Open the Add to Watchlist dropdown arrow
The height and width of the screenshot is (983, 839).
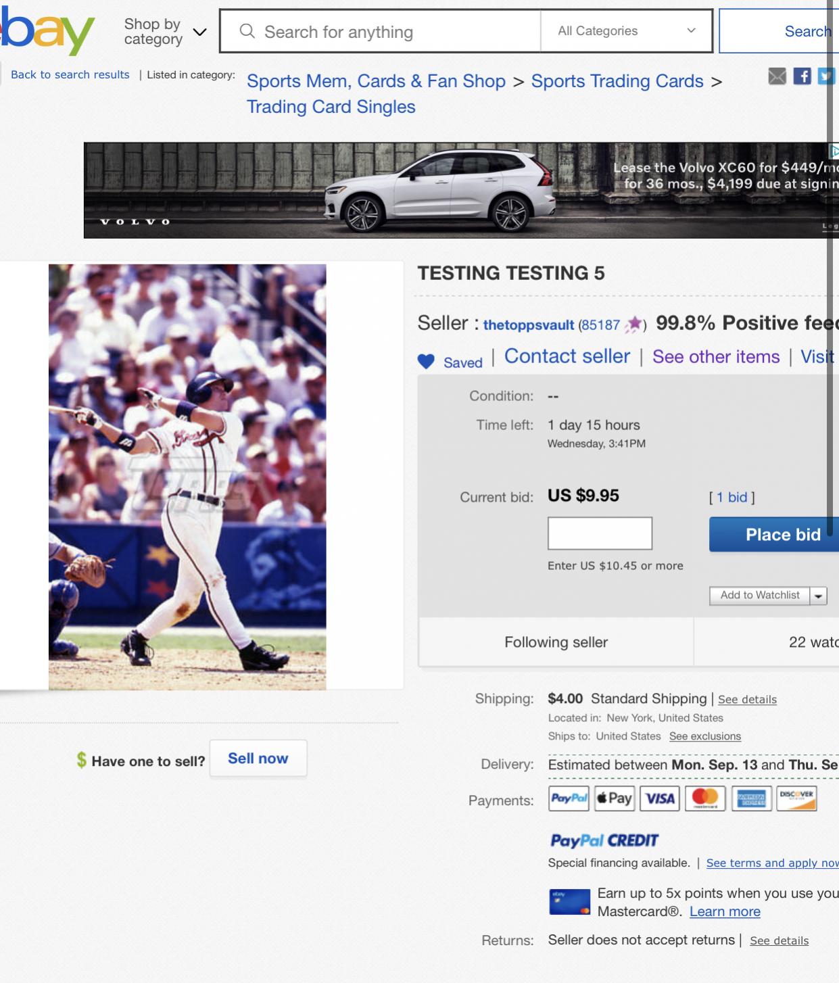[x=819, y=596]
